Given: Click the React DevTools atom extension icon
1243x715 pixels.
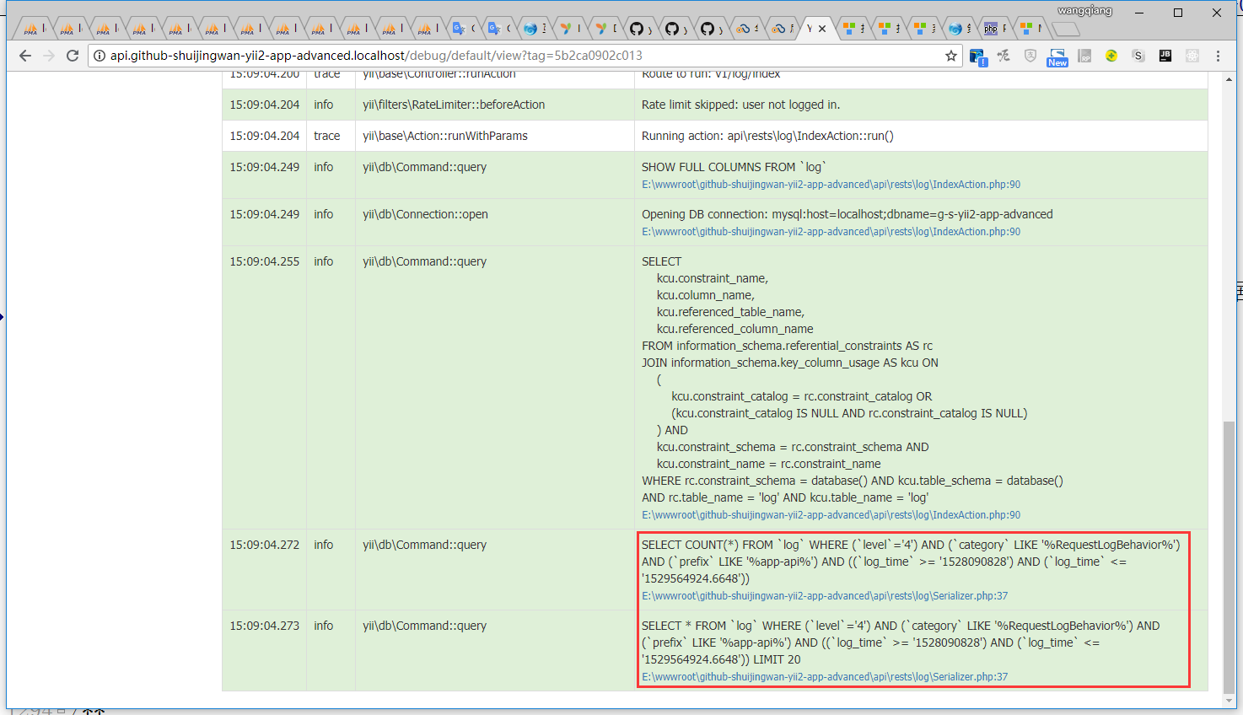Looking at the screenshot, I should click(x=1192, y=56).
